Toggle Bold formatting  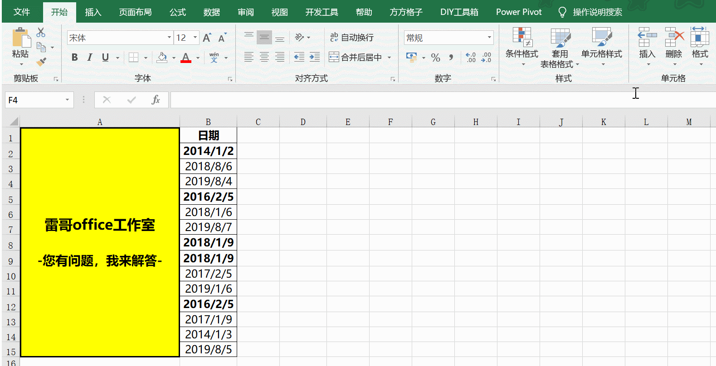click(75, 58)
